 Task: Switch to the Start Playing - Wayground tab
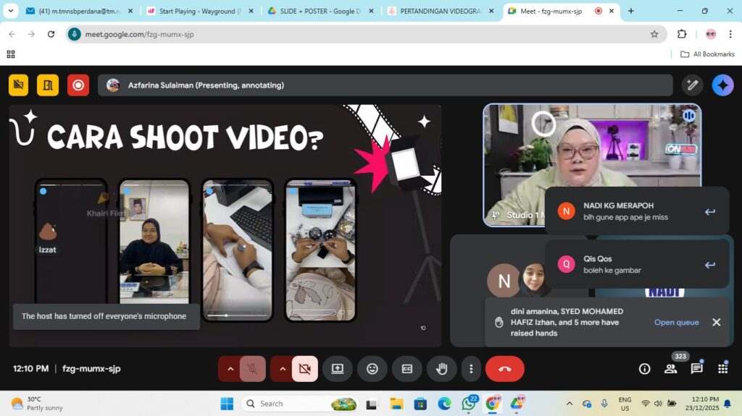click(199, 11)
